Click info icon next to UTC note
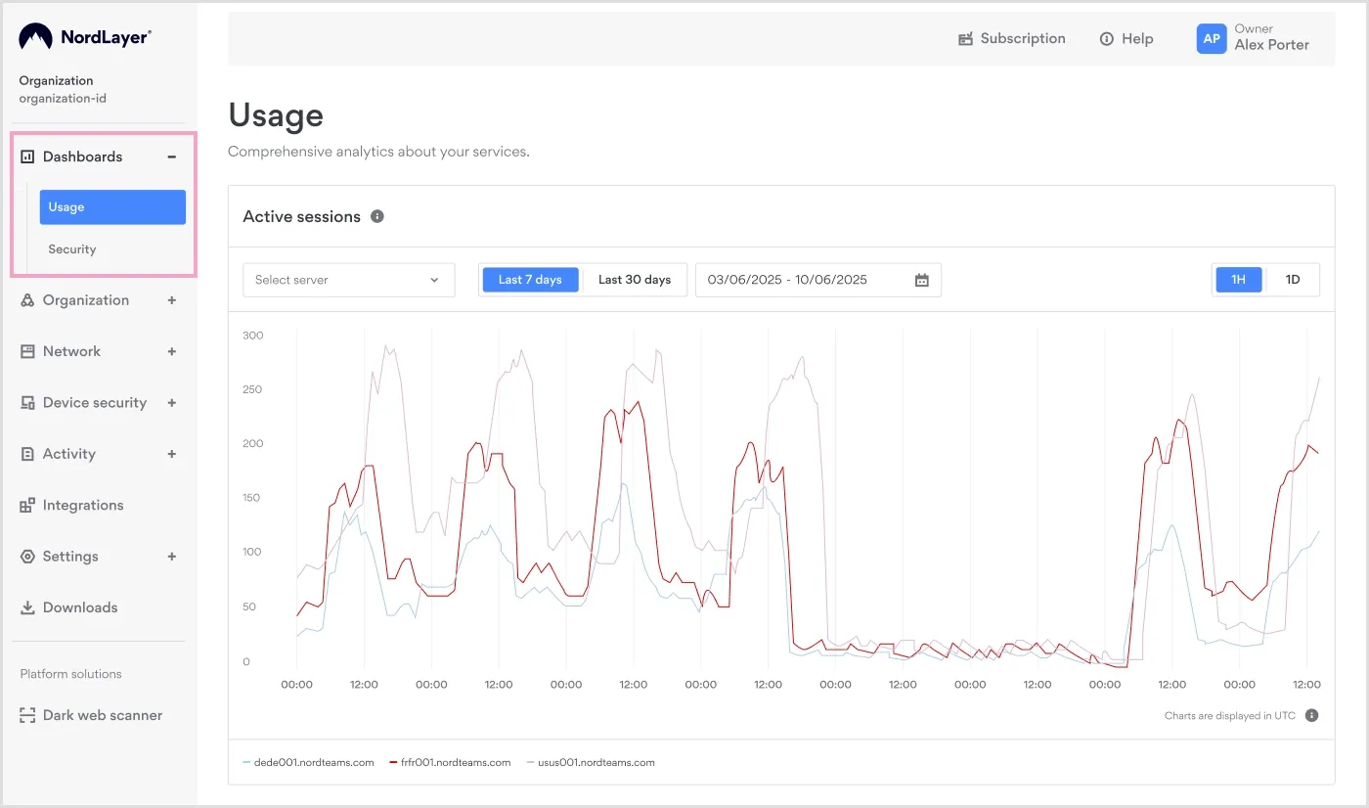The image size is (1369, 808). (1312, 715)
